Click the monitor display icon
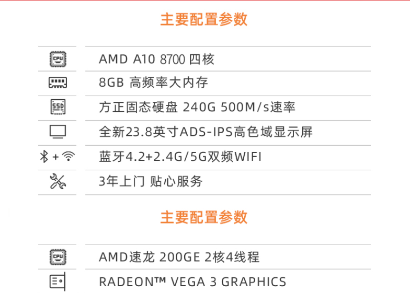 (x=58, y=132)
